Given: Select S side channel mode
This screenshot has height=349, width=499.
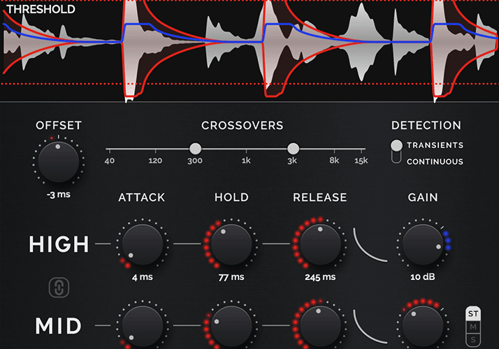Looking at the screenshot, I should click(x=473, y=340).
